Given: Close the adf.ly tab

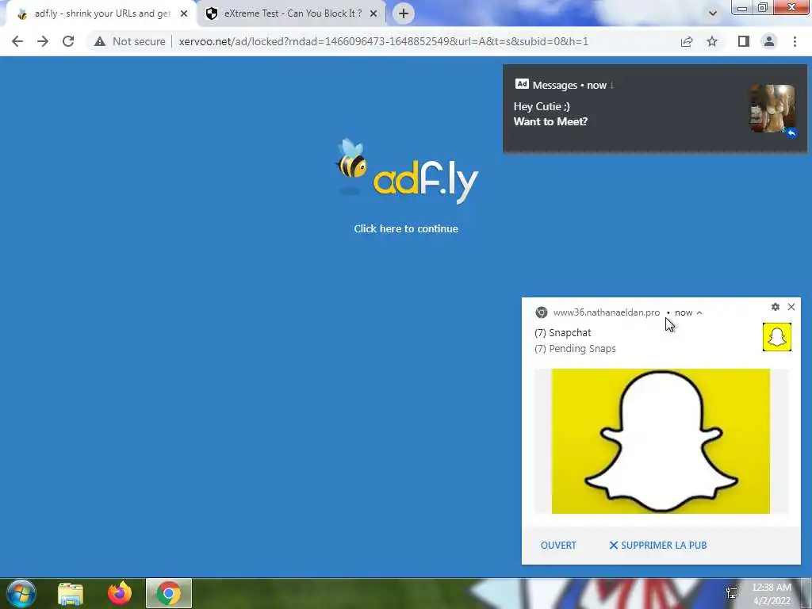Looking at the screenshot, I should [184, 13].
